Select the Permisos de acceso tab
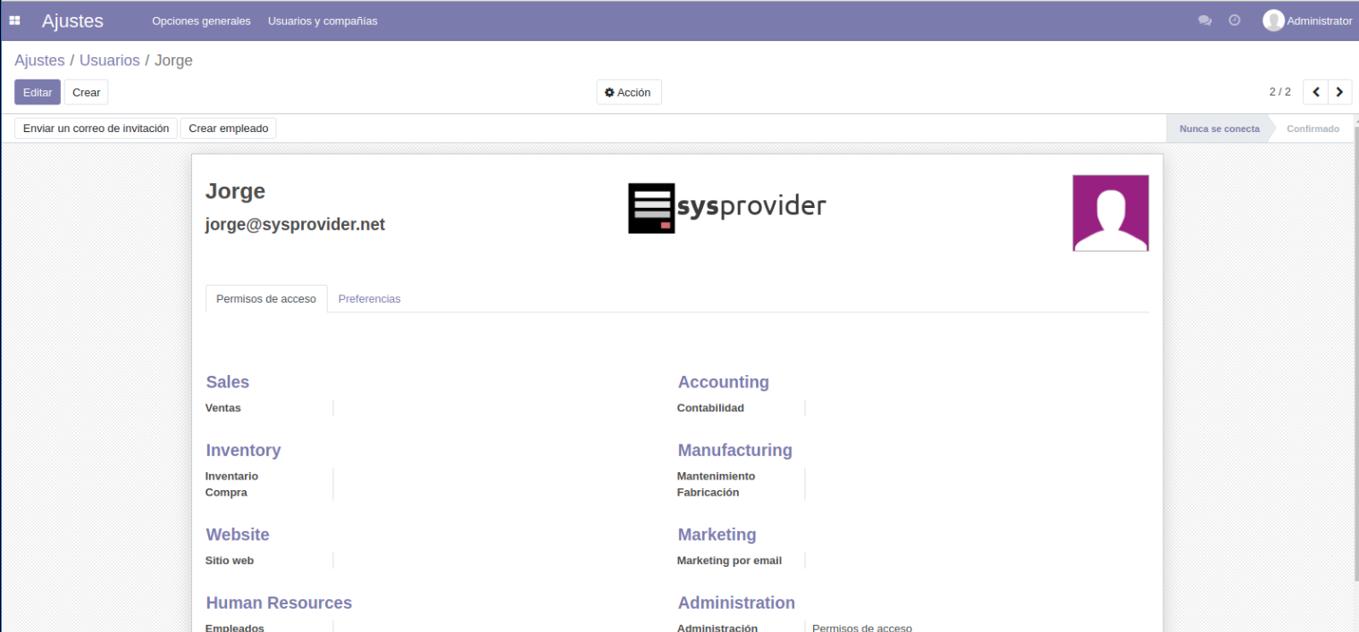 pyautogui.click(x=266, y=299)
